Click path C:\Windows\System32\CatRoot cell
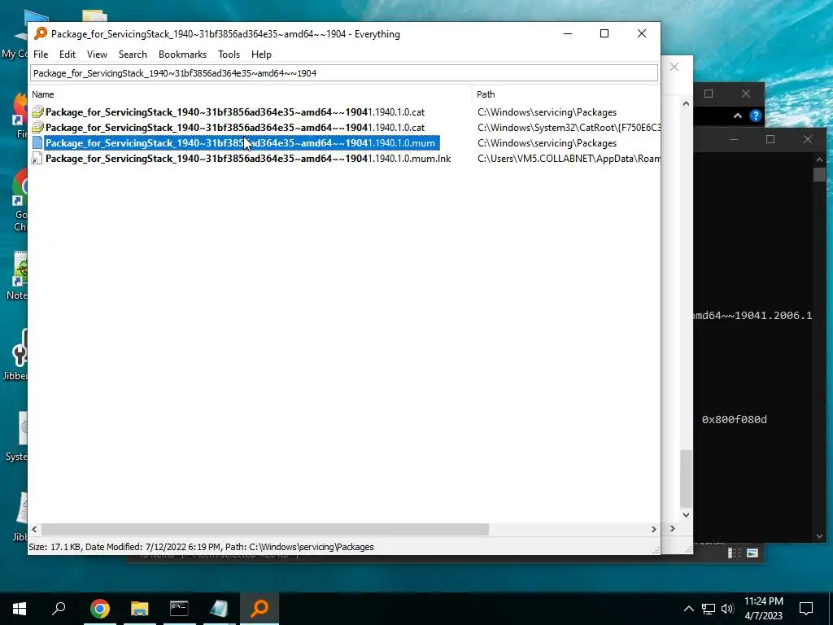 [x=569, y=128]
